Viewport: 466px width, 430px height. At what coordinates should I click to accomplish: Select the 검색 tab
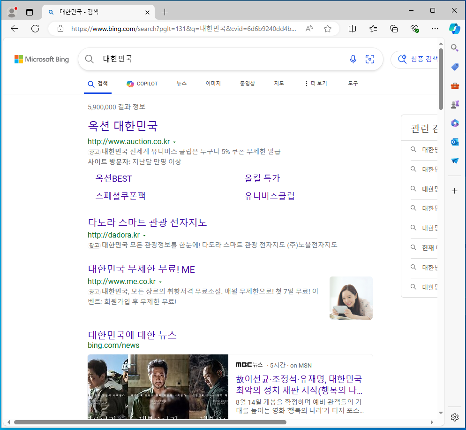(98, 84)
